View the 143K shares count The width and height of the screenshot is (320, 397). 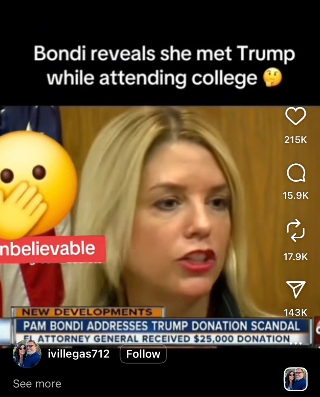tap(296, 313)
